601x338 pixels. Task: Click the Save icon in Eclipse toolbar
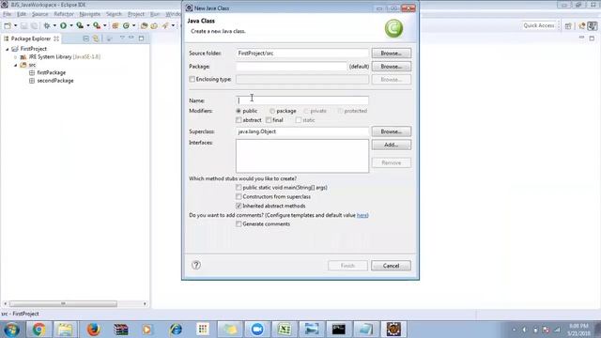pos(24,25)
